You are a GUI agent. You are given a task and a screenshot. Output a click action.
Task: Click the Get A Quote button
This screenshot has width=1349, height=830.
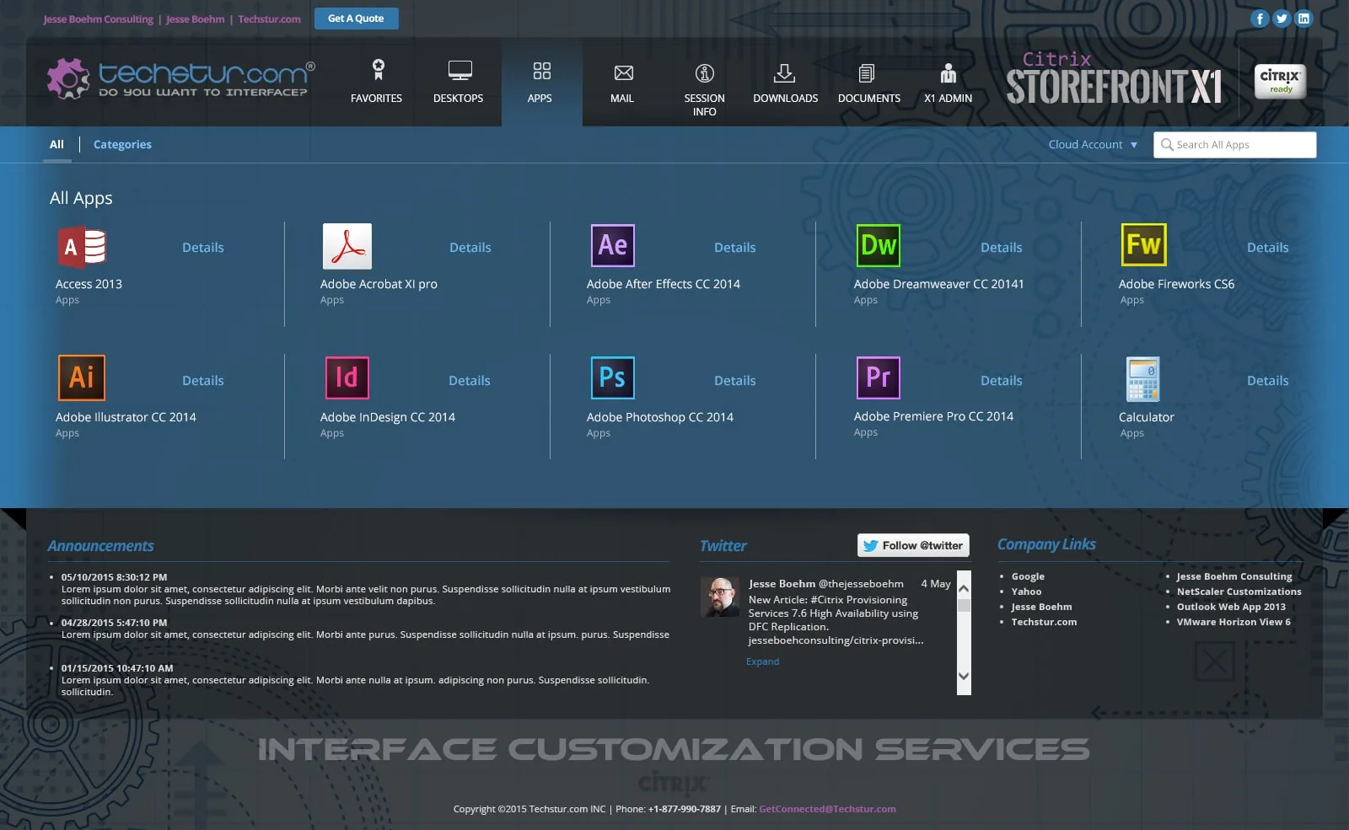coord(356,19)
